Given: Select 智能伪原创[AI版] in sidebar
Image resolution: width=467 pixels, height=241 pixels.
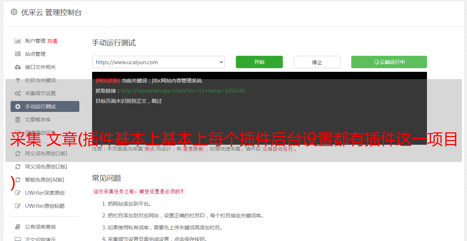Looking at the screenshot, I should (44, 180).
